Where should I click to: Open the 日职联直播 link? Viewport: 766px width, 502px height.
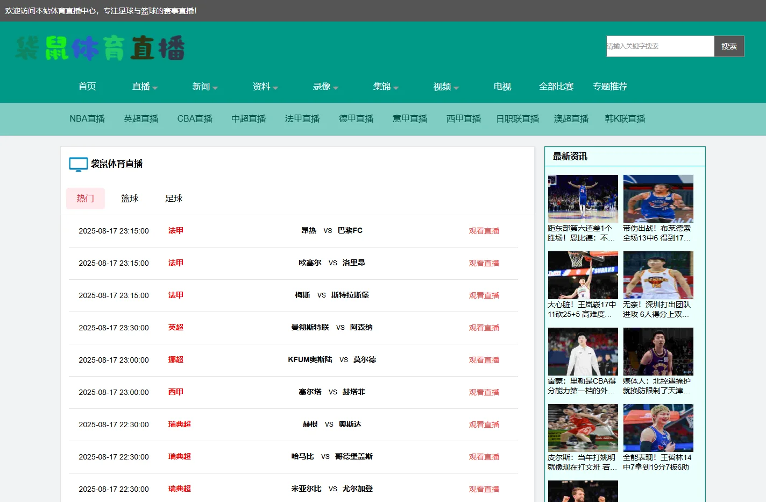click(517, 119)
